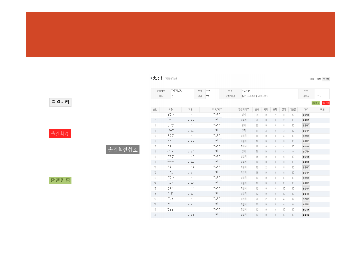361x255 pixels.
Task: Click the orange title banner
Action: [x=180, y=34]
